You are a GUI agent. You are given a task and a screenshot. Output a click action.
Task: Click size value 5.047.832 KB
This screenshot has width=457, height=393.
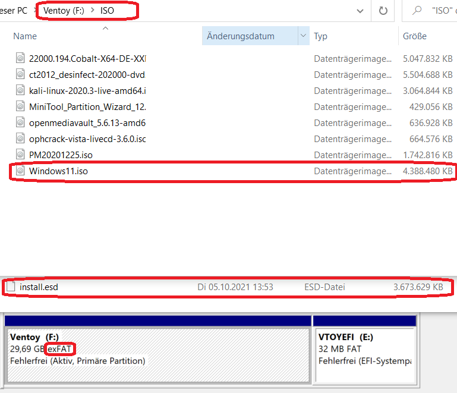pyautogui.click(x=427, y=59)
